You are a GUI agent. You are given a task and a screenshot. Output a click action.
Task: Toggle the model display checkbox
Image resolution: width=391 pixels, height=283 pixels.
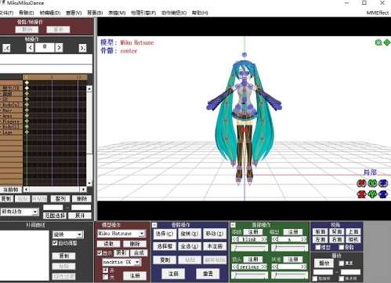pos(100,253)
